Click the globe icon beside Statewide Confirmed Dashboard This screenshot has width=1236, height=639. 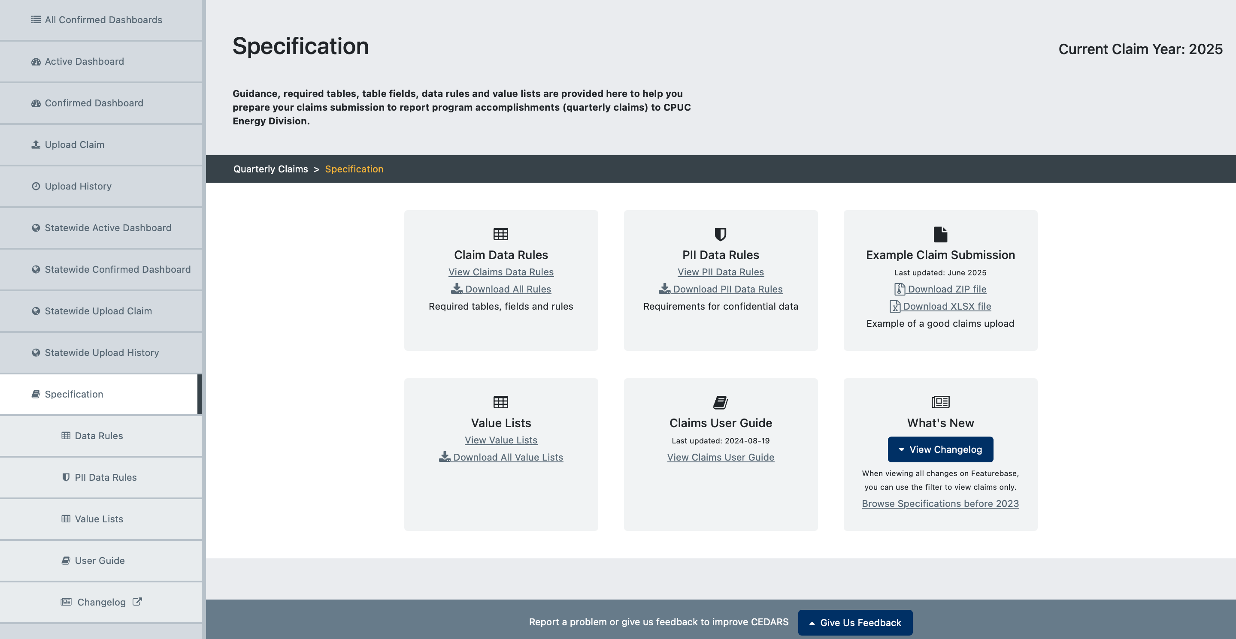(x=36, y=269)
